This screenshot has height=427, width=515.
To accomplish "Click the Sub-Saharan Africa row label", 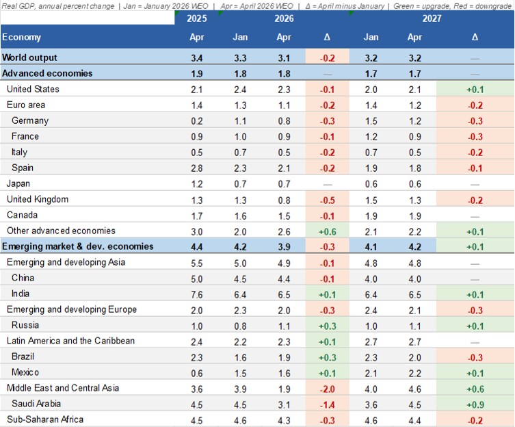I will (x=46, y=419).
